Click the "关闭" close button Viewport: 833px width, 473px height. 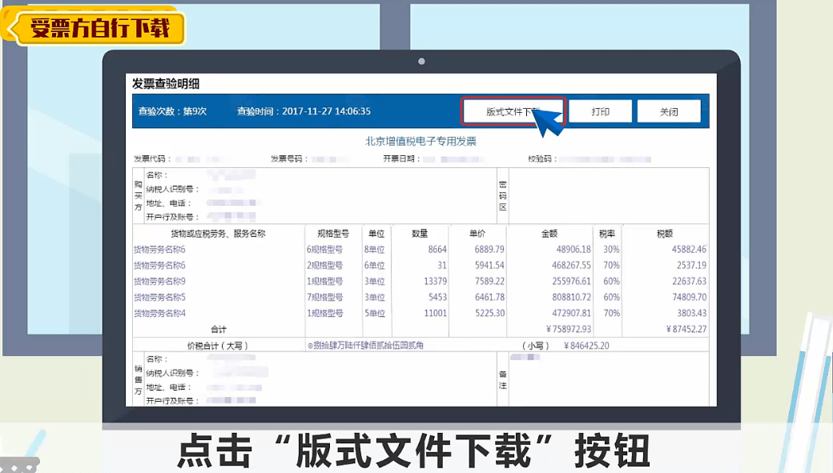point(670,111)
